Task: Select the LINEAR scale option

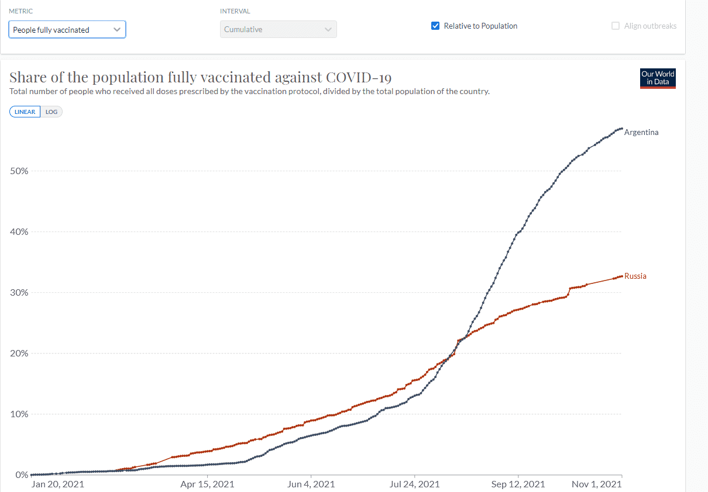Action: (x=25, y=112)
